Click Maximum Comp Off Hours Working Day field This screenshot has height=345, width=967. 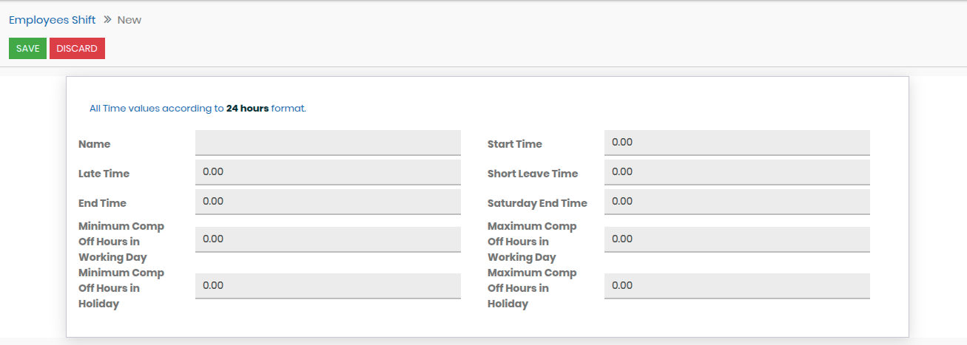[x=736, y=239]
